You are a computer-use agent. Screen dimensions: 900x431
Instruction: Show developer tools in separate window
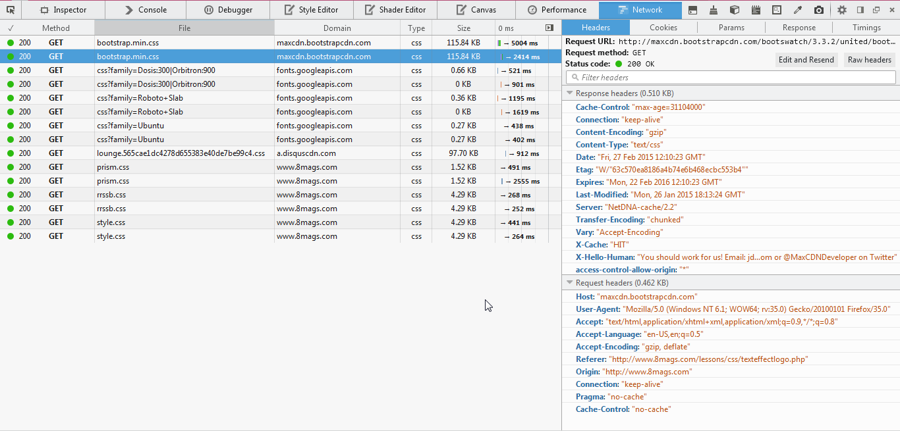[x=876, y=10]
